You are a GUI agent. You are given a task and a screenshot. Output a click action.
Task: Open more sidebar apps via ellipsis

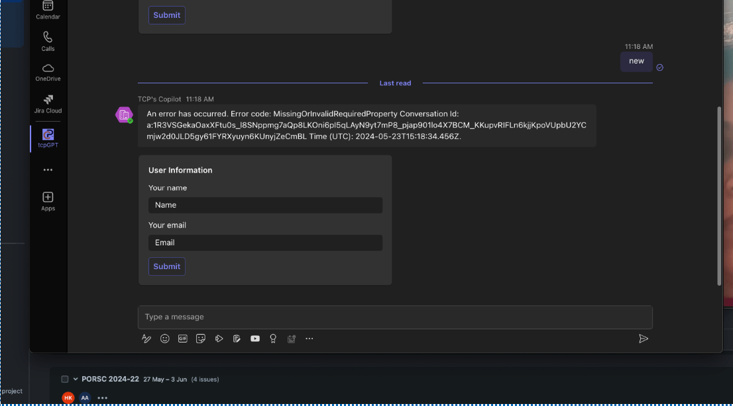48,169
